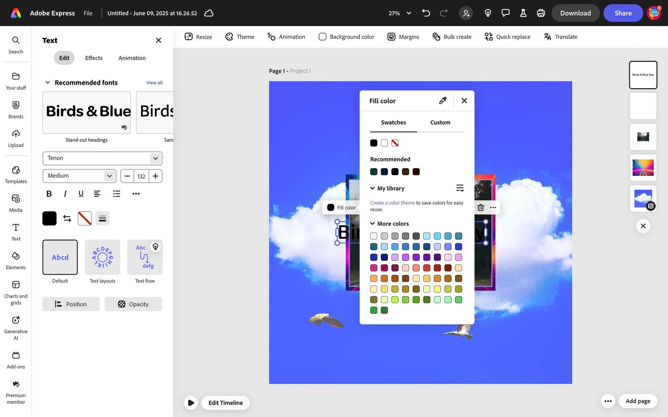The height and width of the screenshot is (417, 668).
Task: Click Create a color theme link
Action: pyautogui.click(x=392, y=203)
